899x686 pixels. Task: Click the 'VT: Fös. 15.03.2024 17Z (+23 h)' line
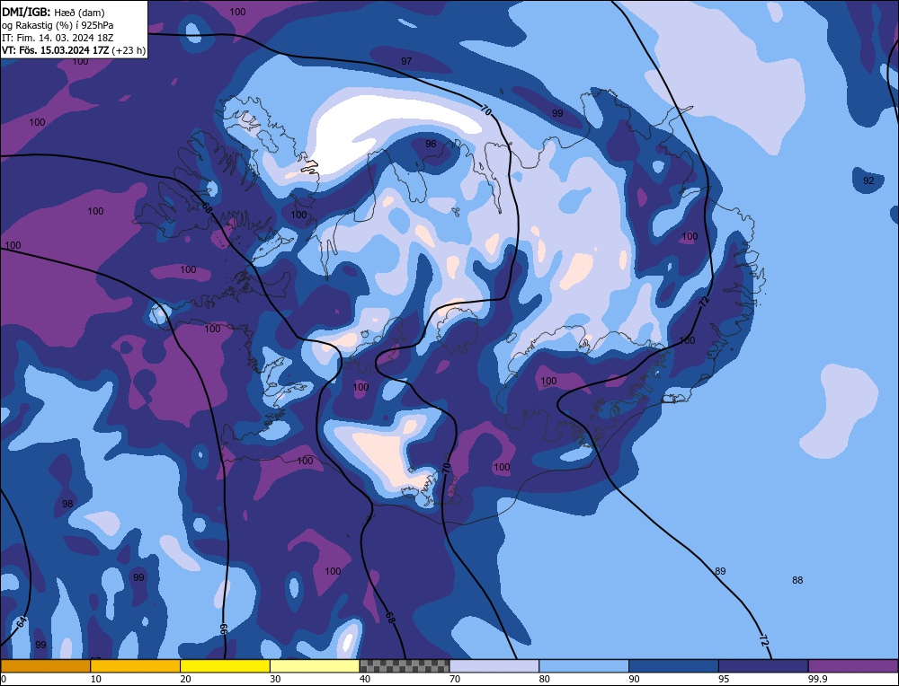74,50
